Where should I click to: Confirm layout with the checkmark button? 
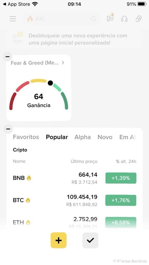[x=90, y=240]
